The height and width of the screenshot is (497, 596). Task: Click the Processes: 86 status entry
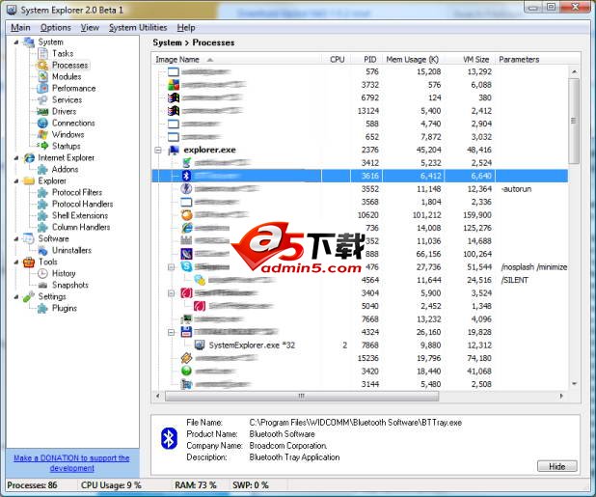pyautogui.click(x=32, y=485)
